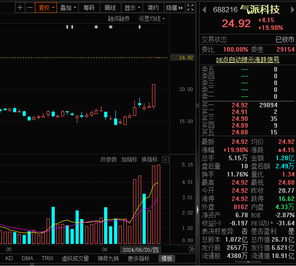Click the 2024/06/20/四 date label

141,250
